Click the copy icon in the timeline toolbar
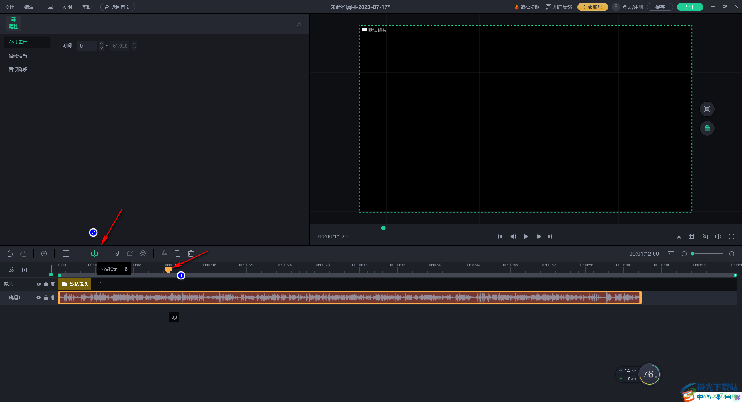 177,254
